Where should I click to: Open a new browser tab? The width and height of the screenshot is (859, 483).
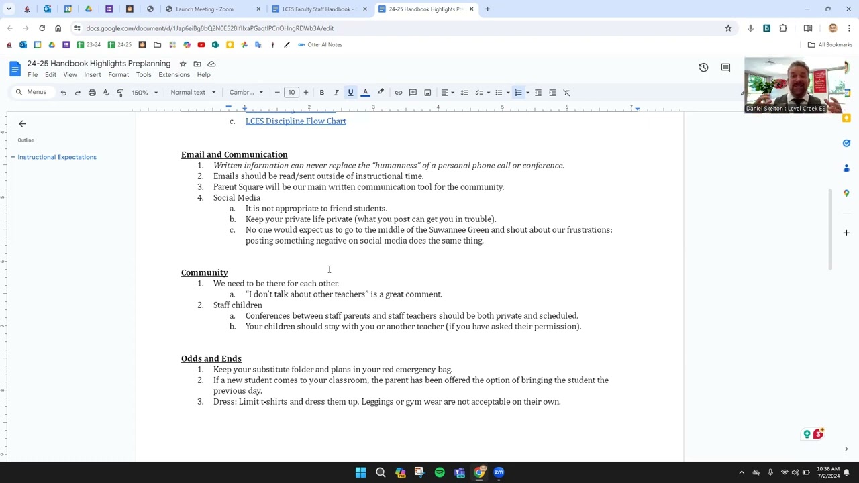tap(487, 9)
